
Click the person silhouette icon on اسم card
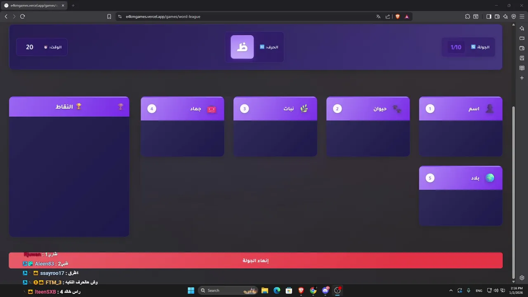[x=490, y=109]
